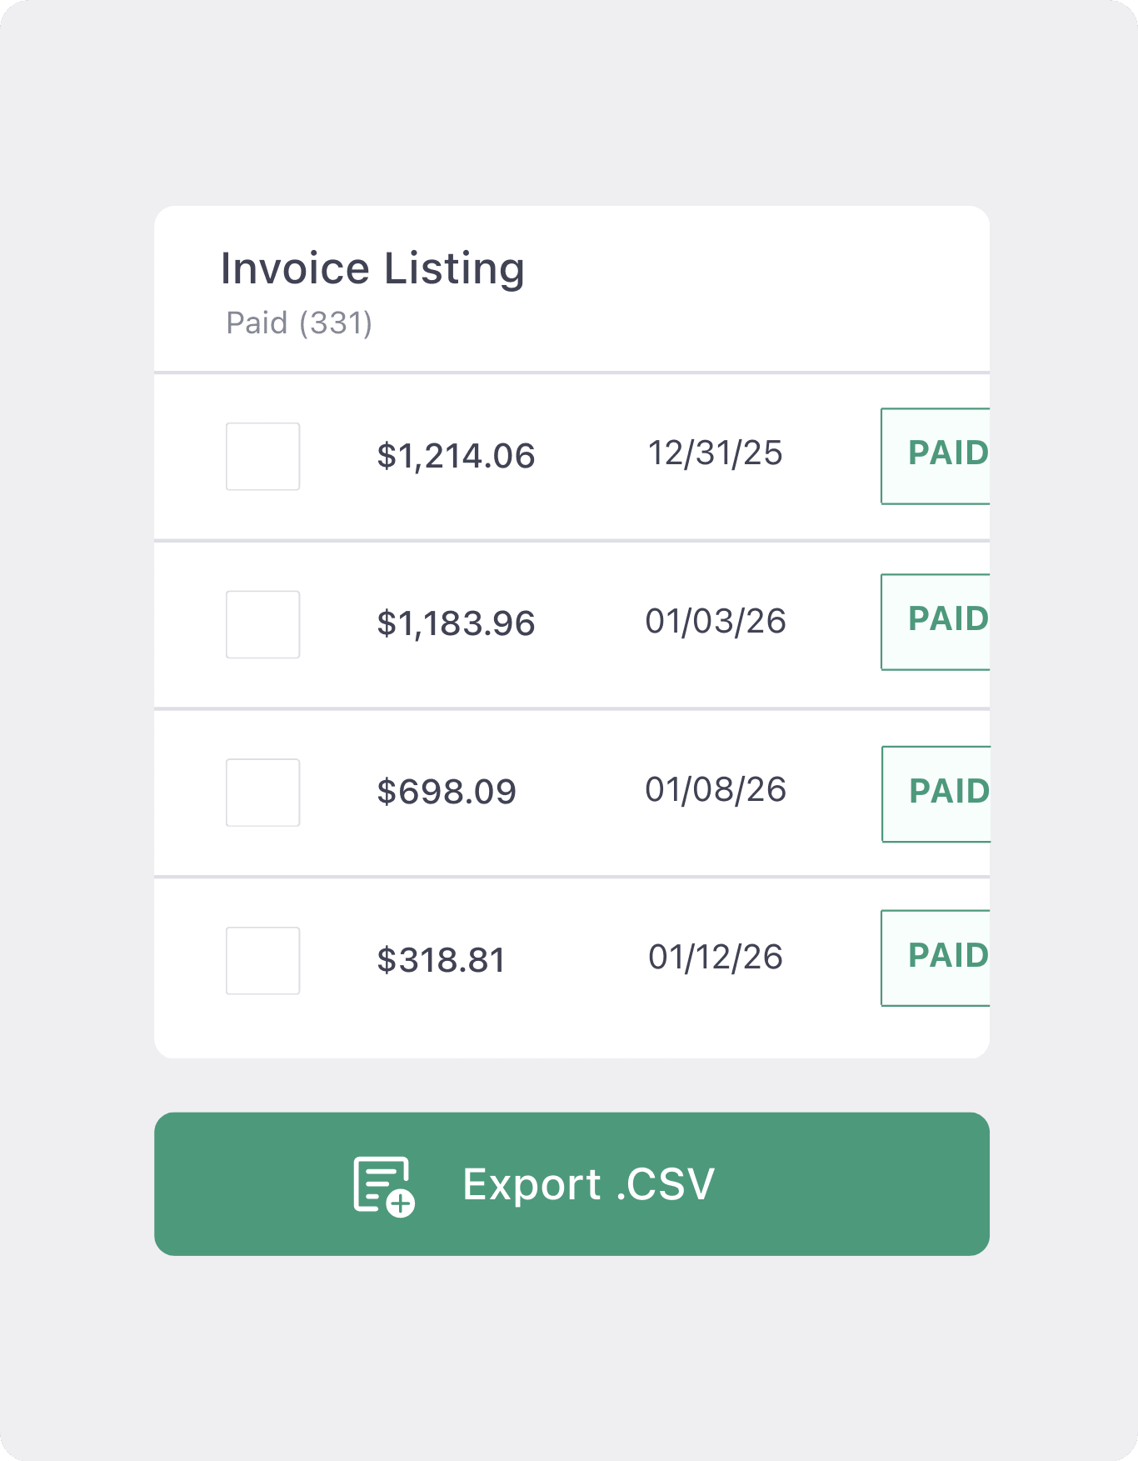The height and width of the screenshot is (1461, 1138).
Task: Check the box next to $318.81
Action: [262, 960]
